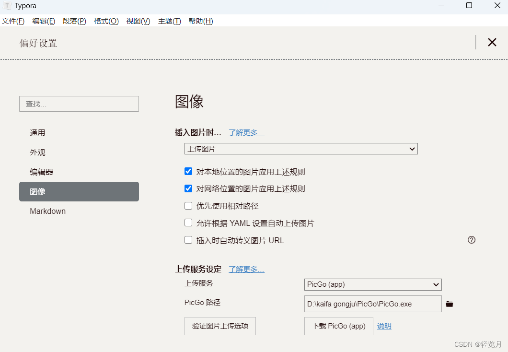The width and height of the screenshot is (508, 352).
Task: Open folder browser icon next to PicGo path
Action: click(450, 304)
